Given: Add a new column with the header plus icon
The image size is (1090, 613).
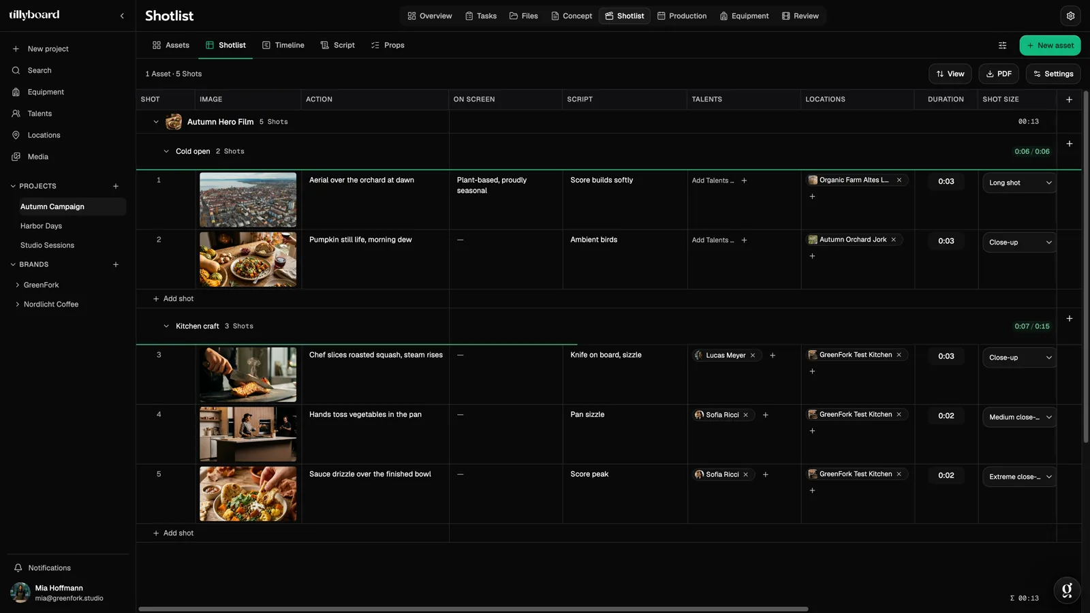Looking at the screenshot, I should (x=1069, y=99).
